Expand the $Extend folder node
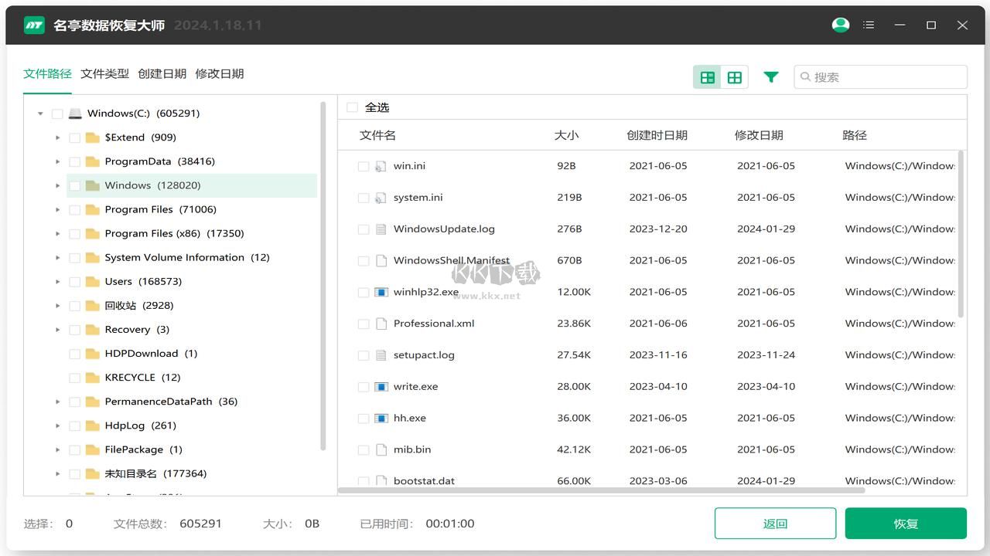Image resolution: width=990 pixels, height=556 pixels. click(58, 137)
